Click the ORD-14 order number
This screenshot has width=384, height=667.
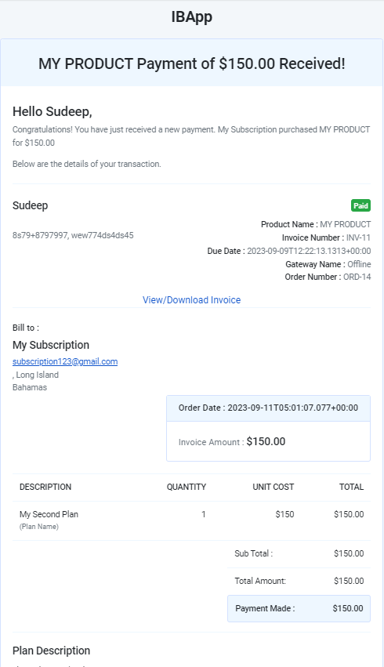(357, 277)
